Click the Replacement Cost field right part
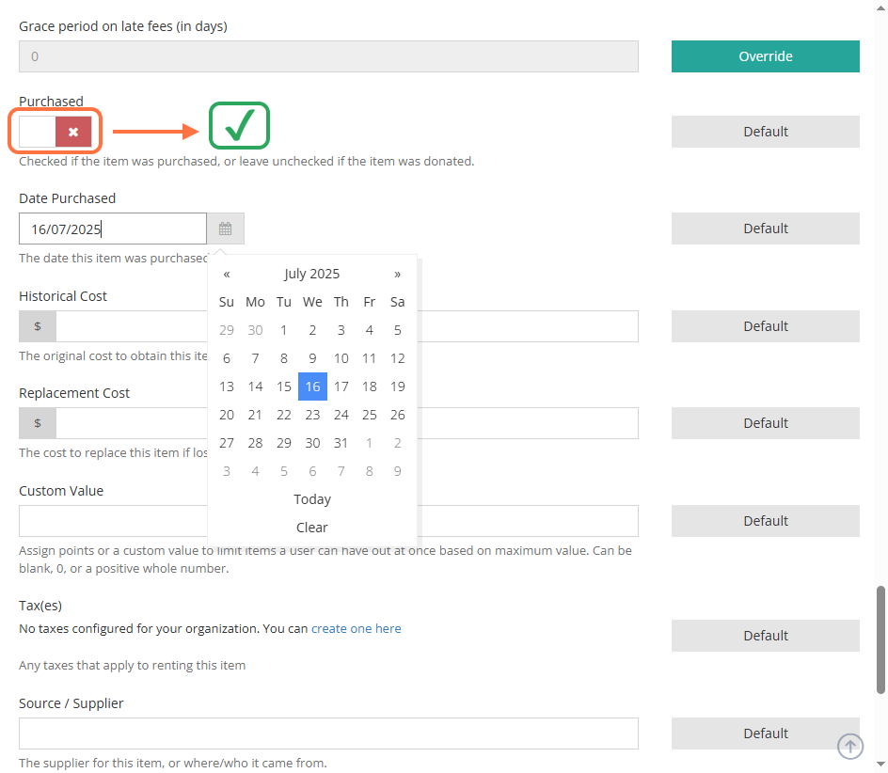This screenshot has width=888, height=773. pyautogui.click(x=528, y=423)
